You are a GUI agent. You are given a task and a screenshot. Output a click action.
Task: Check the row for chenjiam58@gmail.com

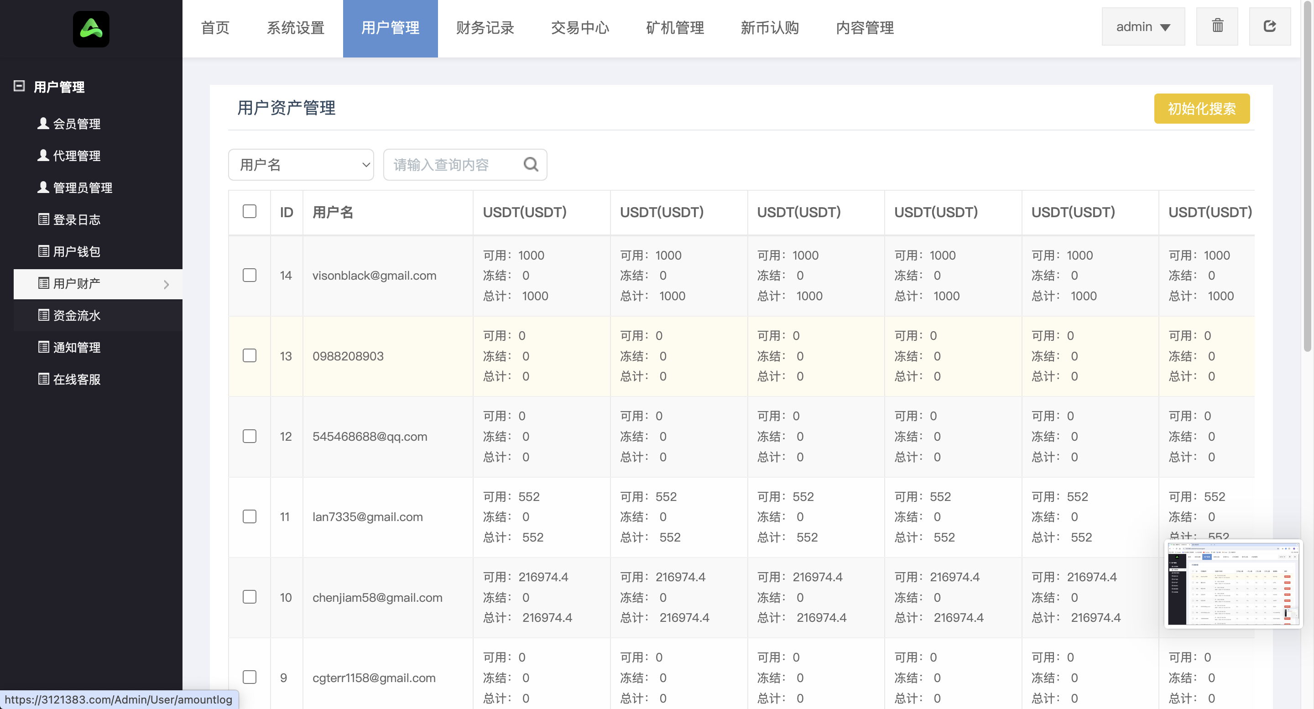250,597
